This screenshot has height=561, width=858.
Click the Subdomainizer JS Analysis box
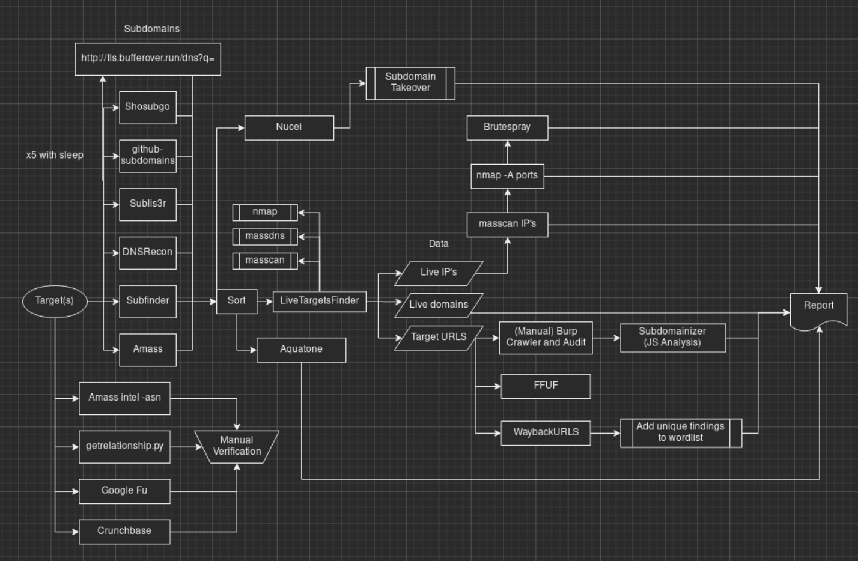coord(673,338)
